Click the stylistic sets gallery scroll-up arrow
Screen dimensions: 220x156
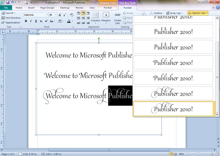(x=217, y=18)
